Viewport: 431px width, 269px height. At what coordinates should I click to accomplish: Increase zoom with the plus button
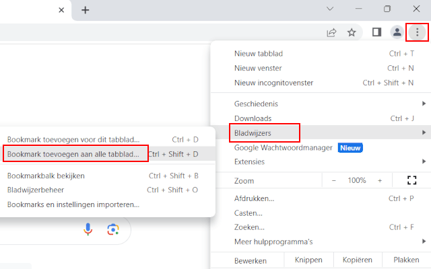[x=380, y=180]
